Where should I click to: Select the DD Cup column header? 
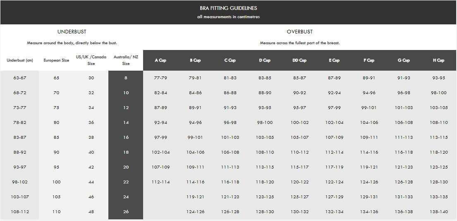tap(299, 60)
